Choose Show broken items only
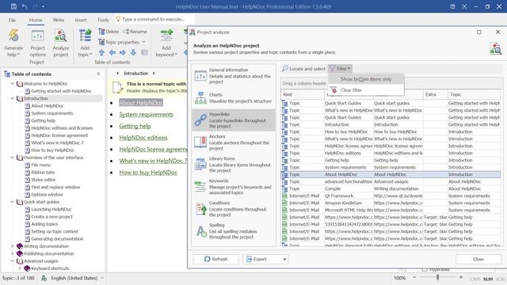This screenshot has width=507, height=285. pos(366,79)
